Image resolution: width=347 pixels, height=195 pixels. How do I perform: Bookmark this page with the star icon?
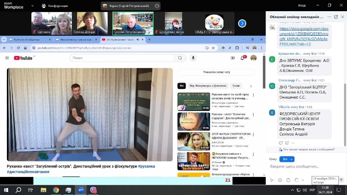click(214, 48)
